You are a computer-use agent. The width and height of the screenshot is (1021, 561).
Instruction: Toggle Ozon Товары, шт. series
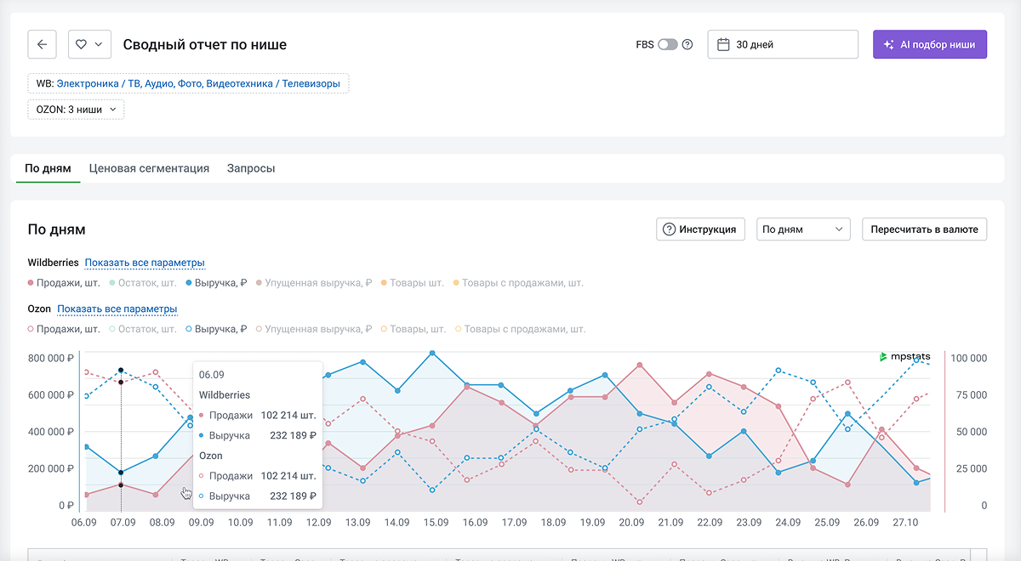(414, 329)
